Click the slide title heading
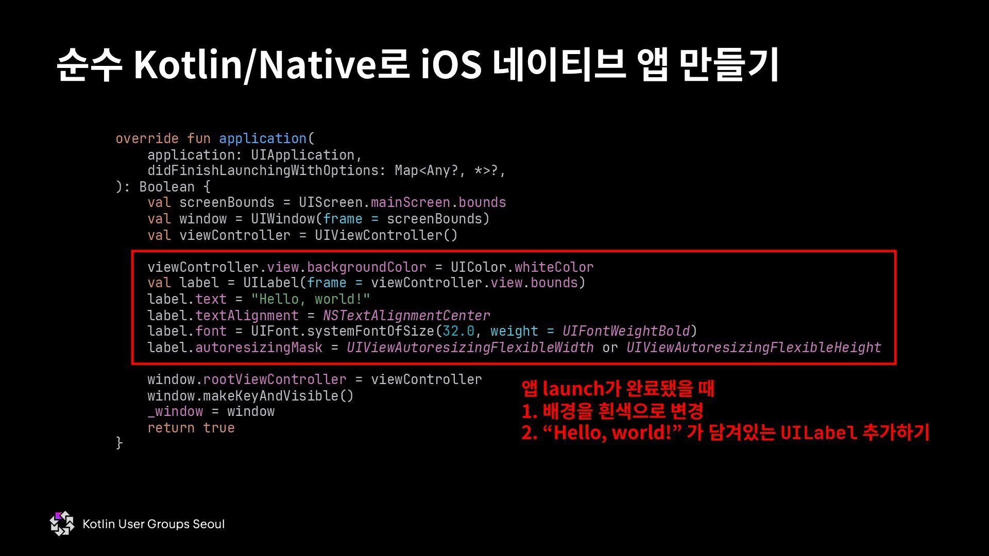This screenshot has width=989, height=556. coord(417,64)
